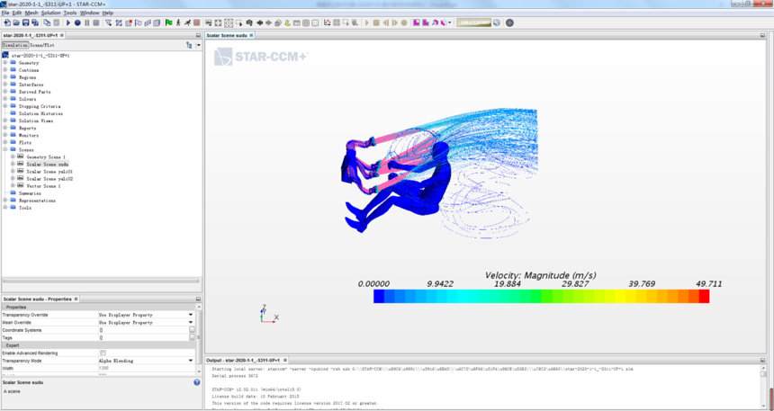Switch to the Scene/Plot tab
This screenshot has height=411, width=774.
click(42, 44)
